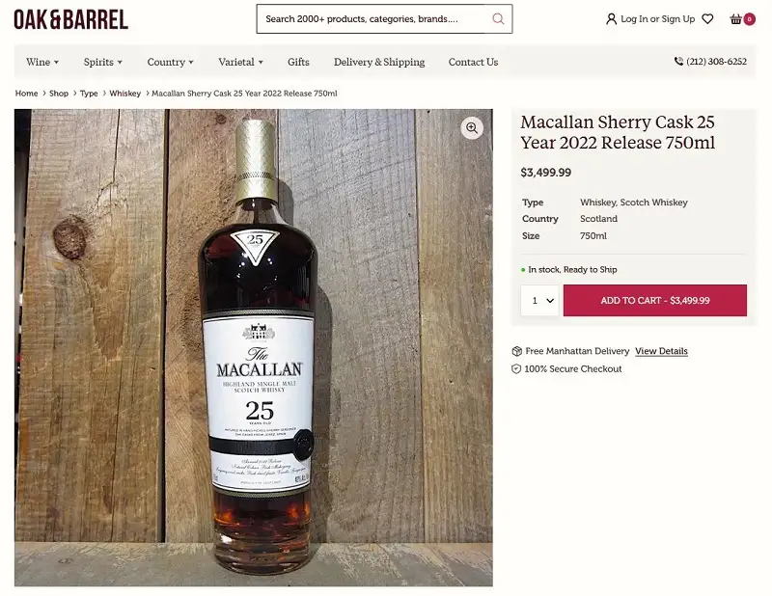
Task: Open the Spirits dropdown
Action: [101, 62]
